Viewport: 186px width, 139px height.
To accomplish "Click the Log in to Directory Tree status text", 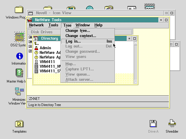I will coord(44,105).
